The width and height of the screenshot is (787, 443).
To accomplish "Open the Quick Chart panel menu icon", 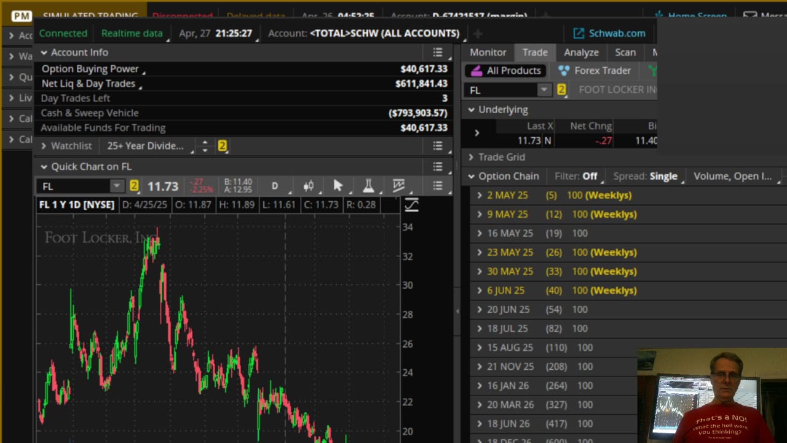I will tap(437, 167).
